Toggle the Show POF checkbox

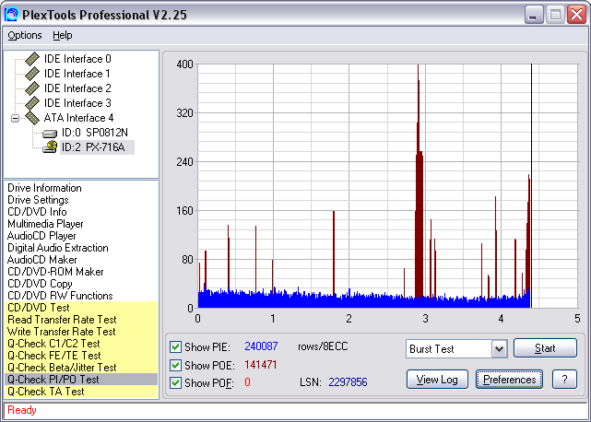coord(175,382)
